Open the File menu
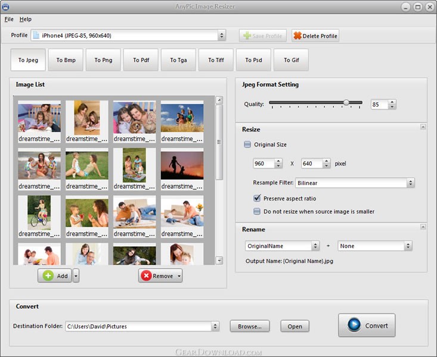 point(9,19)
